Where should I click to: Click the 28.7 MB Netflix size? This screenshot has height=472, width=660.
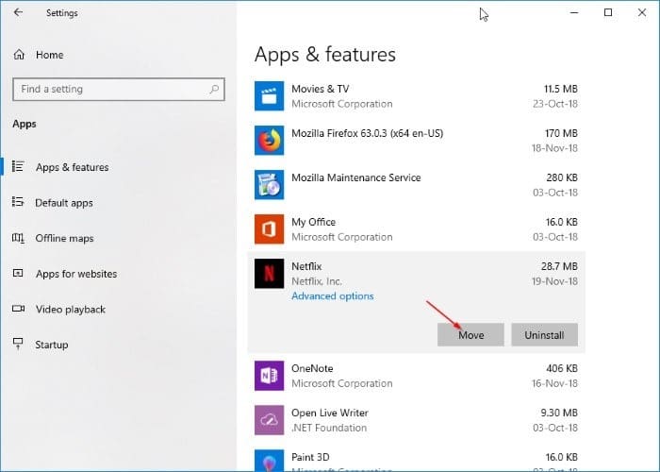pyautogui.click(x=559, y=266)
